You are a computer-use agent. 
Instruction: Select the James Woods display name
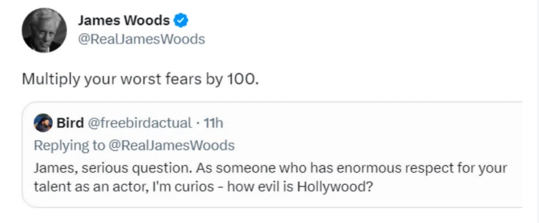(123, 21)
